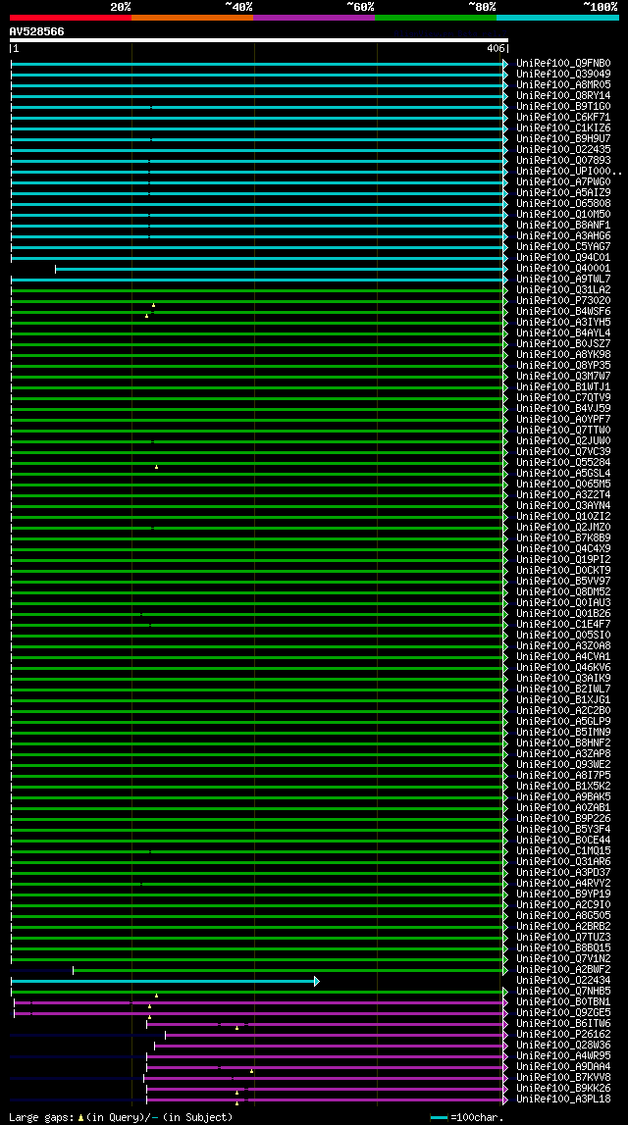The height and width of the screenshot is (1125, 628).
Task: Select UniRef100_Q31LA2 label
Action: [x=563, y=290]
